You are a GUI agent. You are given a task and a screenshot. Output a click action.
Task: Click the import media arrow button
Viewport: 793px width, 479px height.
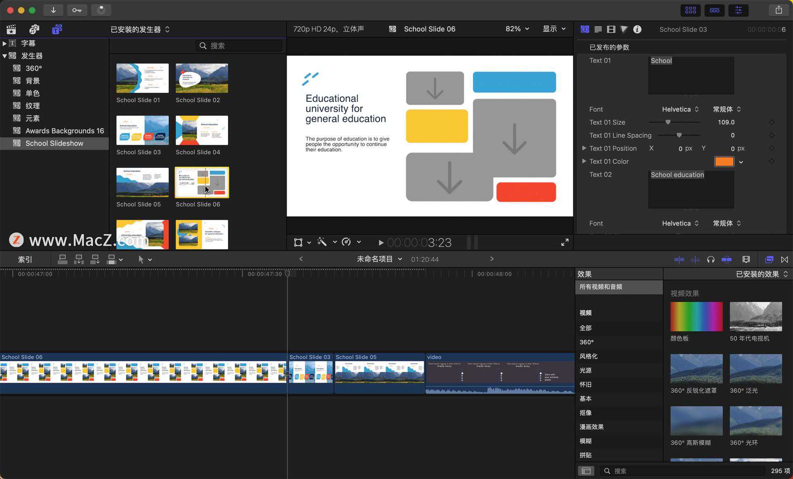click(x=53, y=10)
